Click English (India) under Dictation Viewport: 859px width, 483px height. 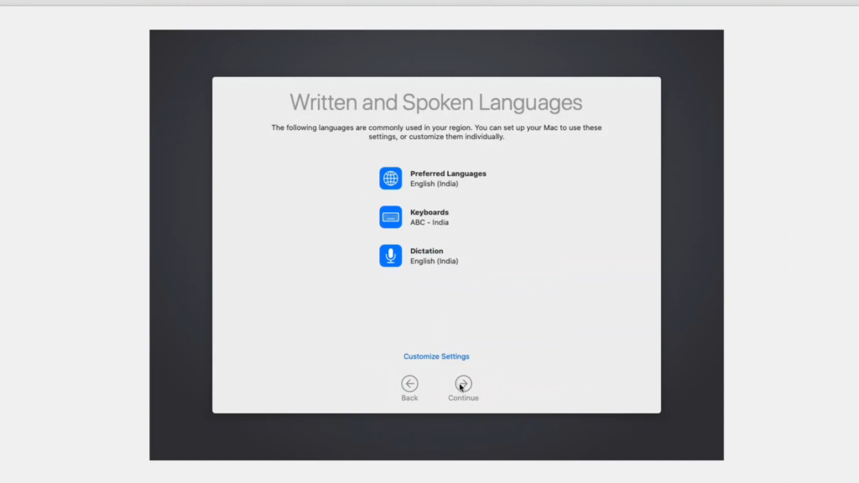click(434, 261)
